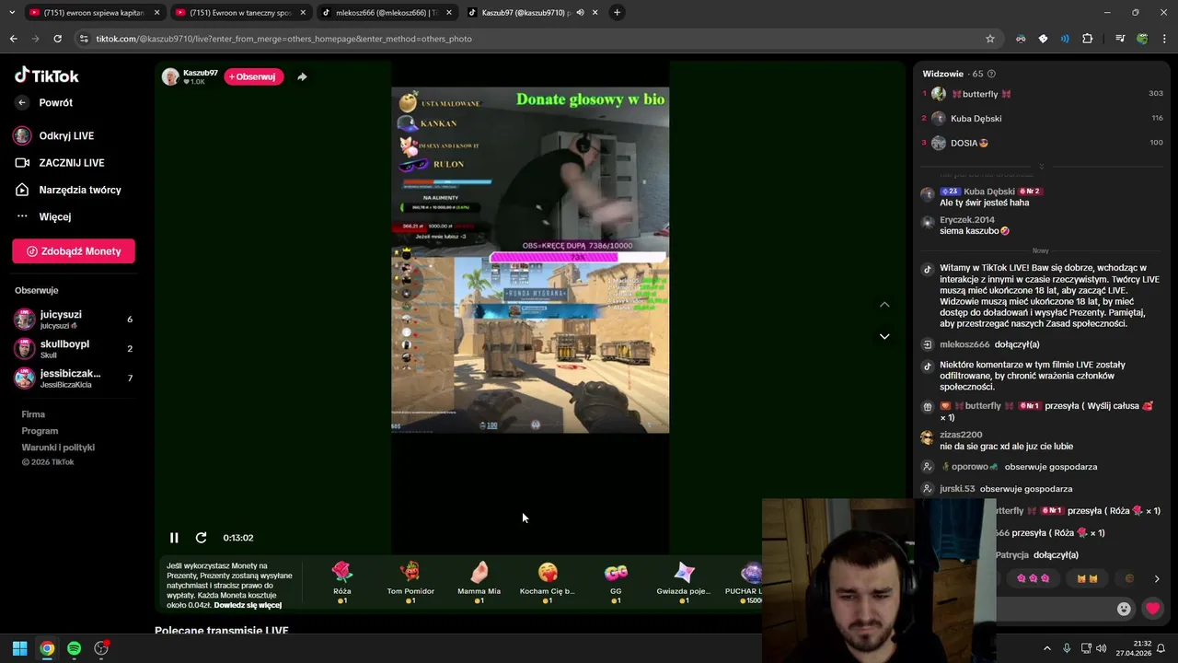The height and width of the screenshot is (663, 1178).
Task: Click the TikTok logo
Action: [47, 76]
